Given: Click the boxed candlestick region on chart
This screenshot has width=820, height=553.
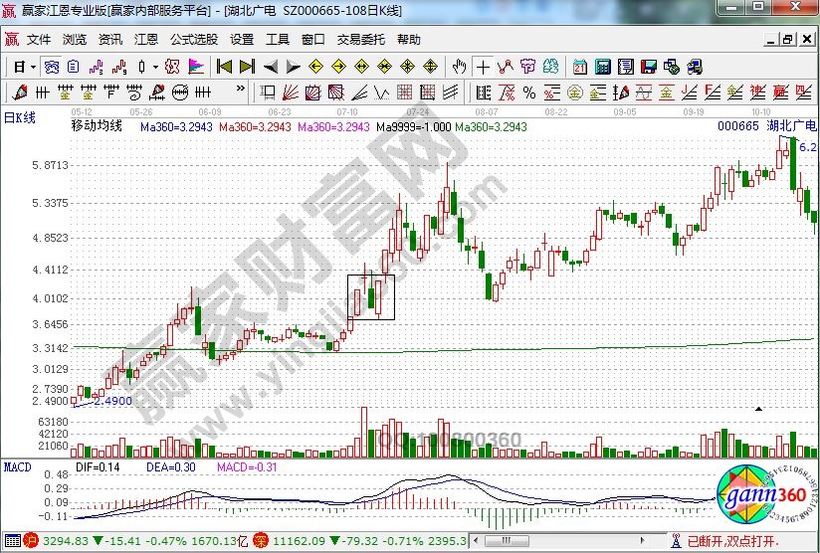Looking at the screenshot, I should 371,297.
